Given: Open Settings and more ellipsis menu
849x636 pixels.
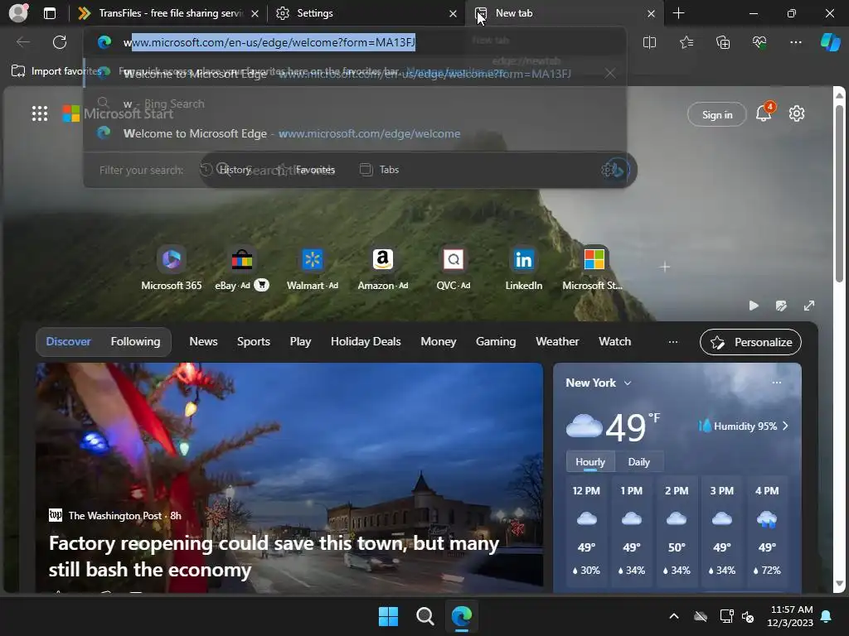Looking at the screenshot, I should point(795,42).
